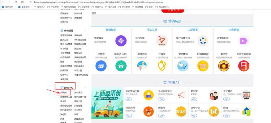The height and width of the screenshot is (123, 271).
Task: Click the 基础促销 column heading
Action: (111, 30)
